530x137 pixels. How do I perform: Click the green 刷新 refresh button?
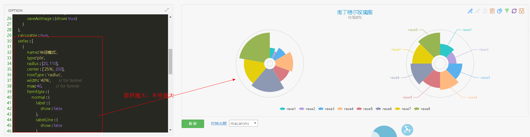coord(193,124)
